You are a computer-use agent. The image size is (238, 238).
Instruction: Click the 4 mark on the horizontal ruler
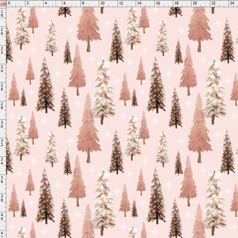46,3
